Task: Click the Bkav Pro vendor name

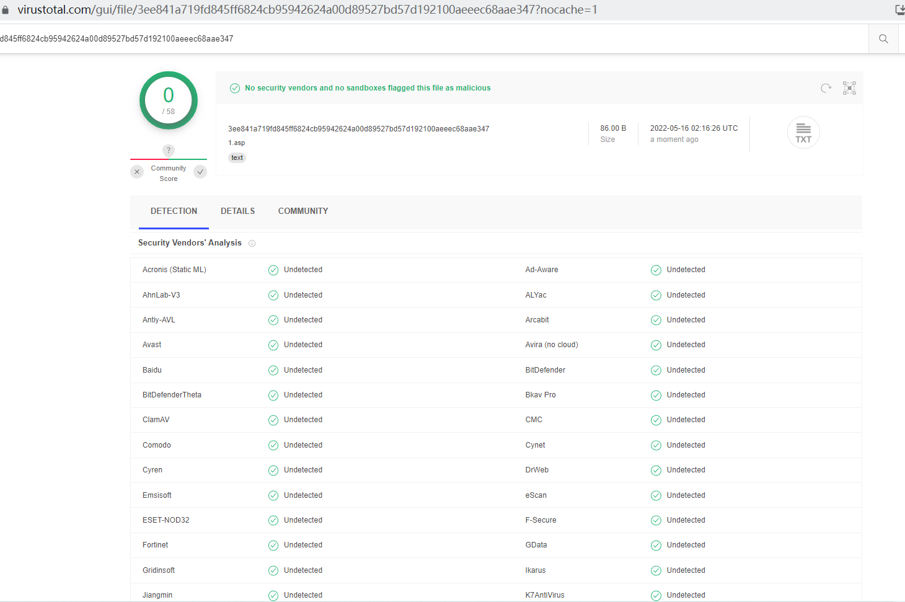Action: point(541,395)
